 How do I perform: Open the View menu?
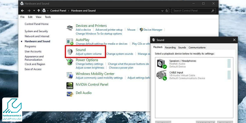click(x=38, y=17)
